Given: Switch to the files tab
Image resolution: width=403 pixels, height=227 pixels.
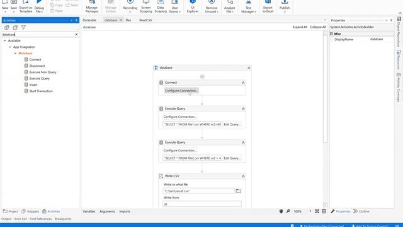Looking at the screenshot, I should (128, 20).
